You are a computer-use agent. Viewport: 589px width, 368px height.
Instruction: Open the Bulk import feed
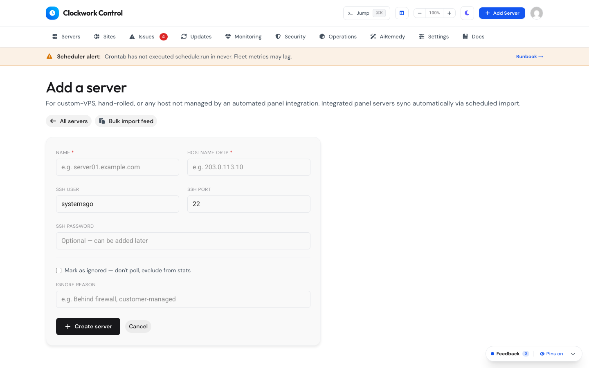(x=126, y=121)
